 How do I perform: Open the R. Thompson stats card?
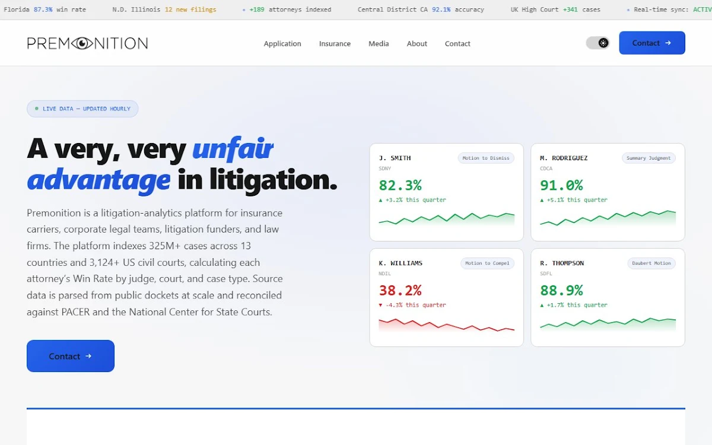(608, 297)
